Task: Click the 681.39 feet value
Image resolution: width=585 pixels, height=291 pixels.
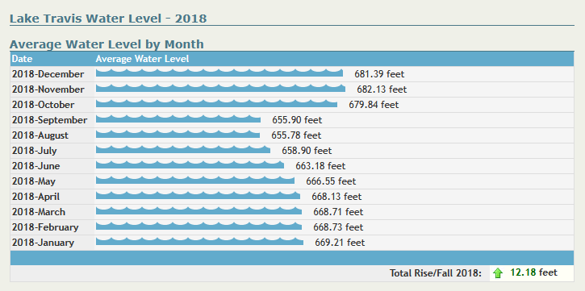Action: tap(379, 74)
